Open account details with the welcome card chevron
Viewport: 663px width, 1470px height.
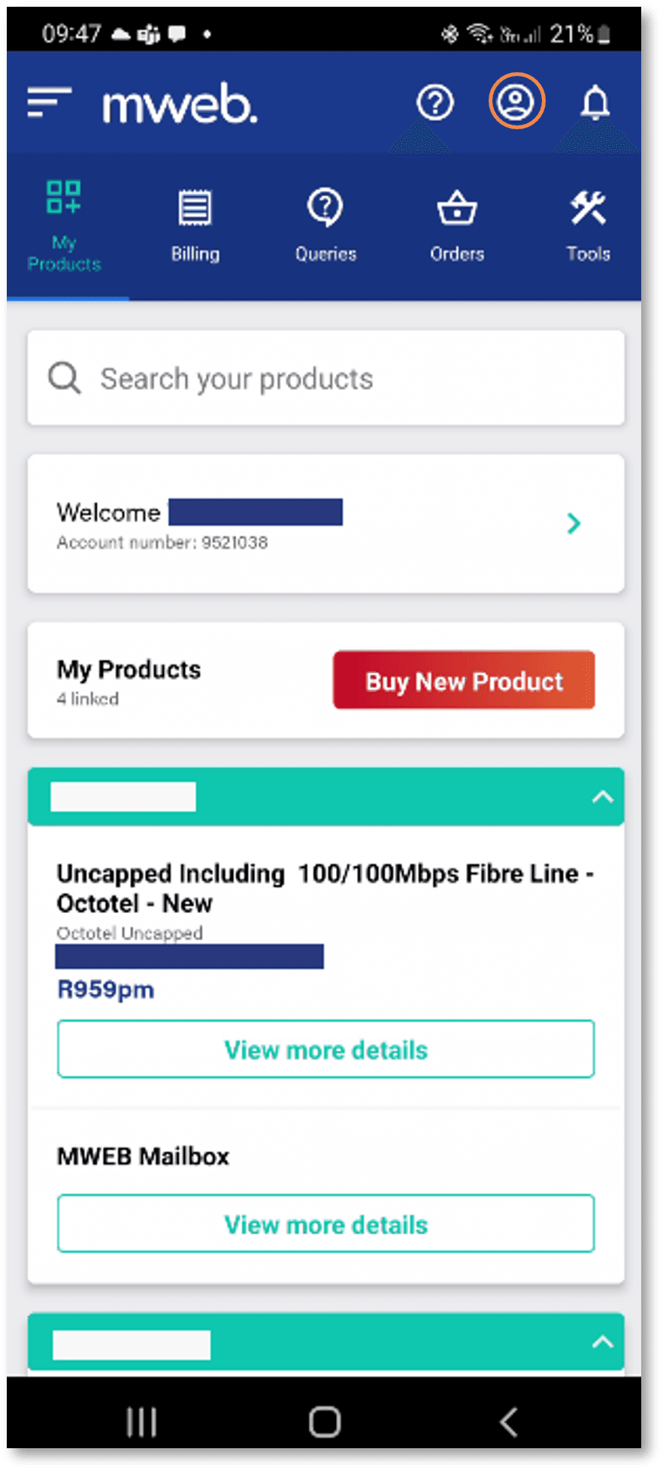[x=574, y=524]
